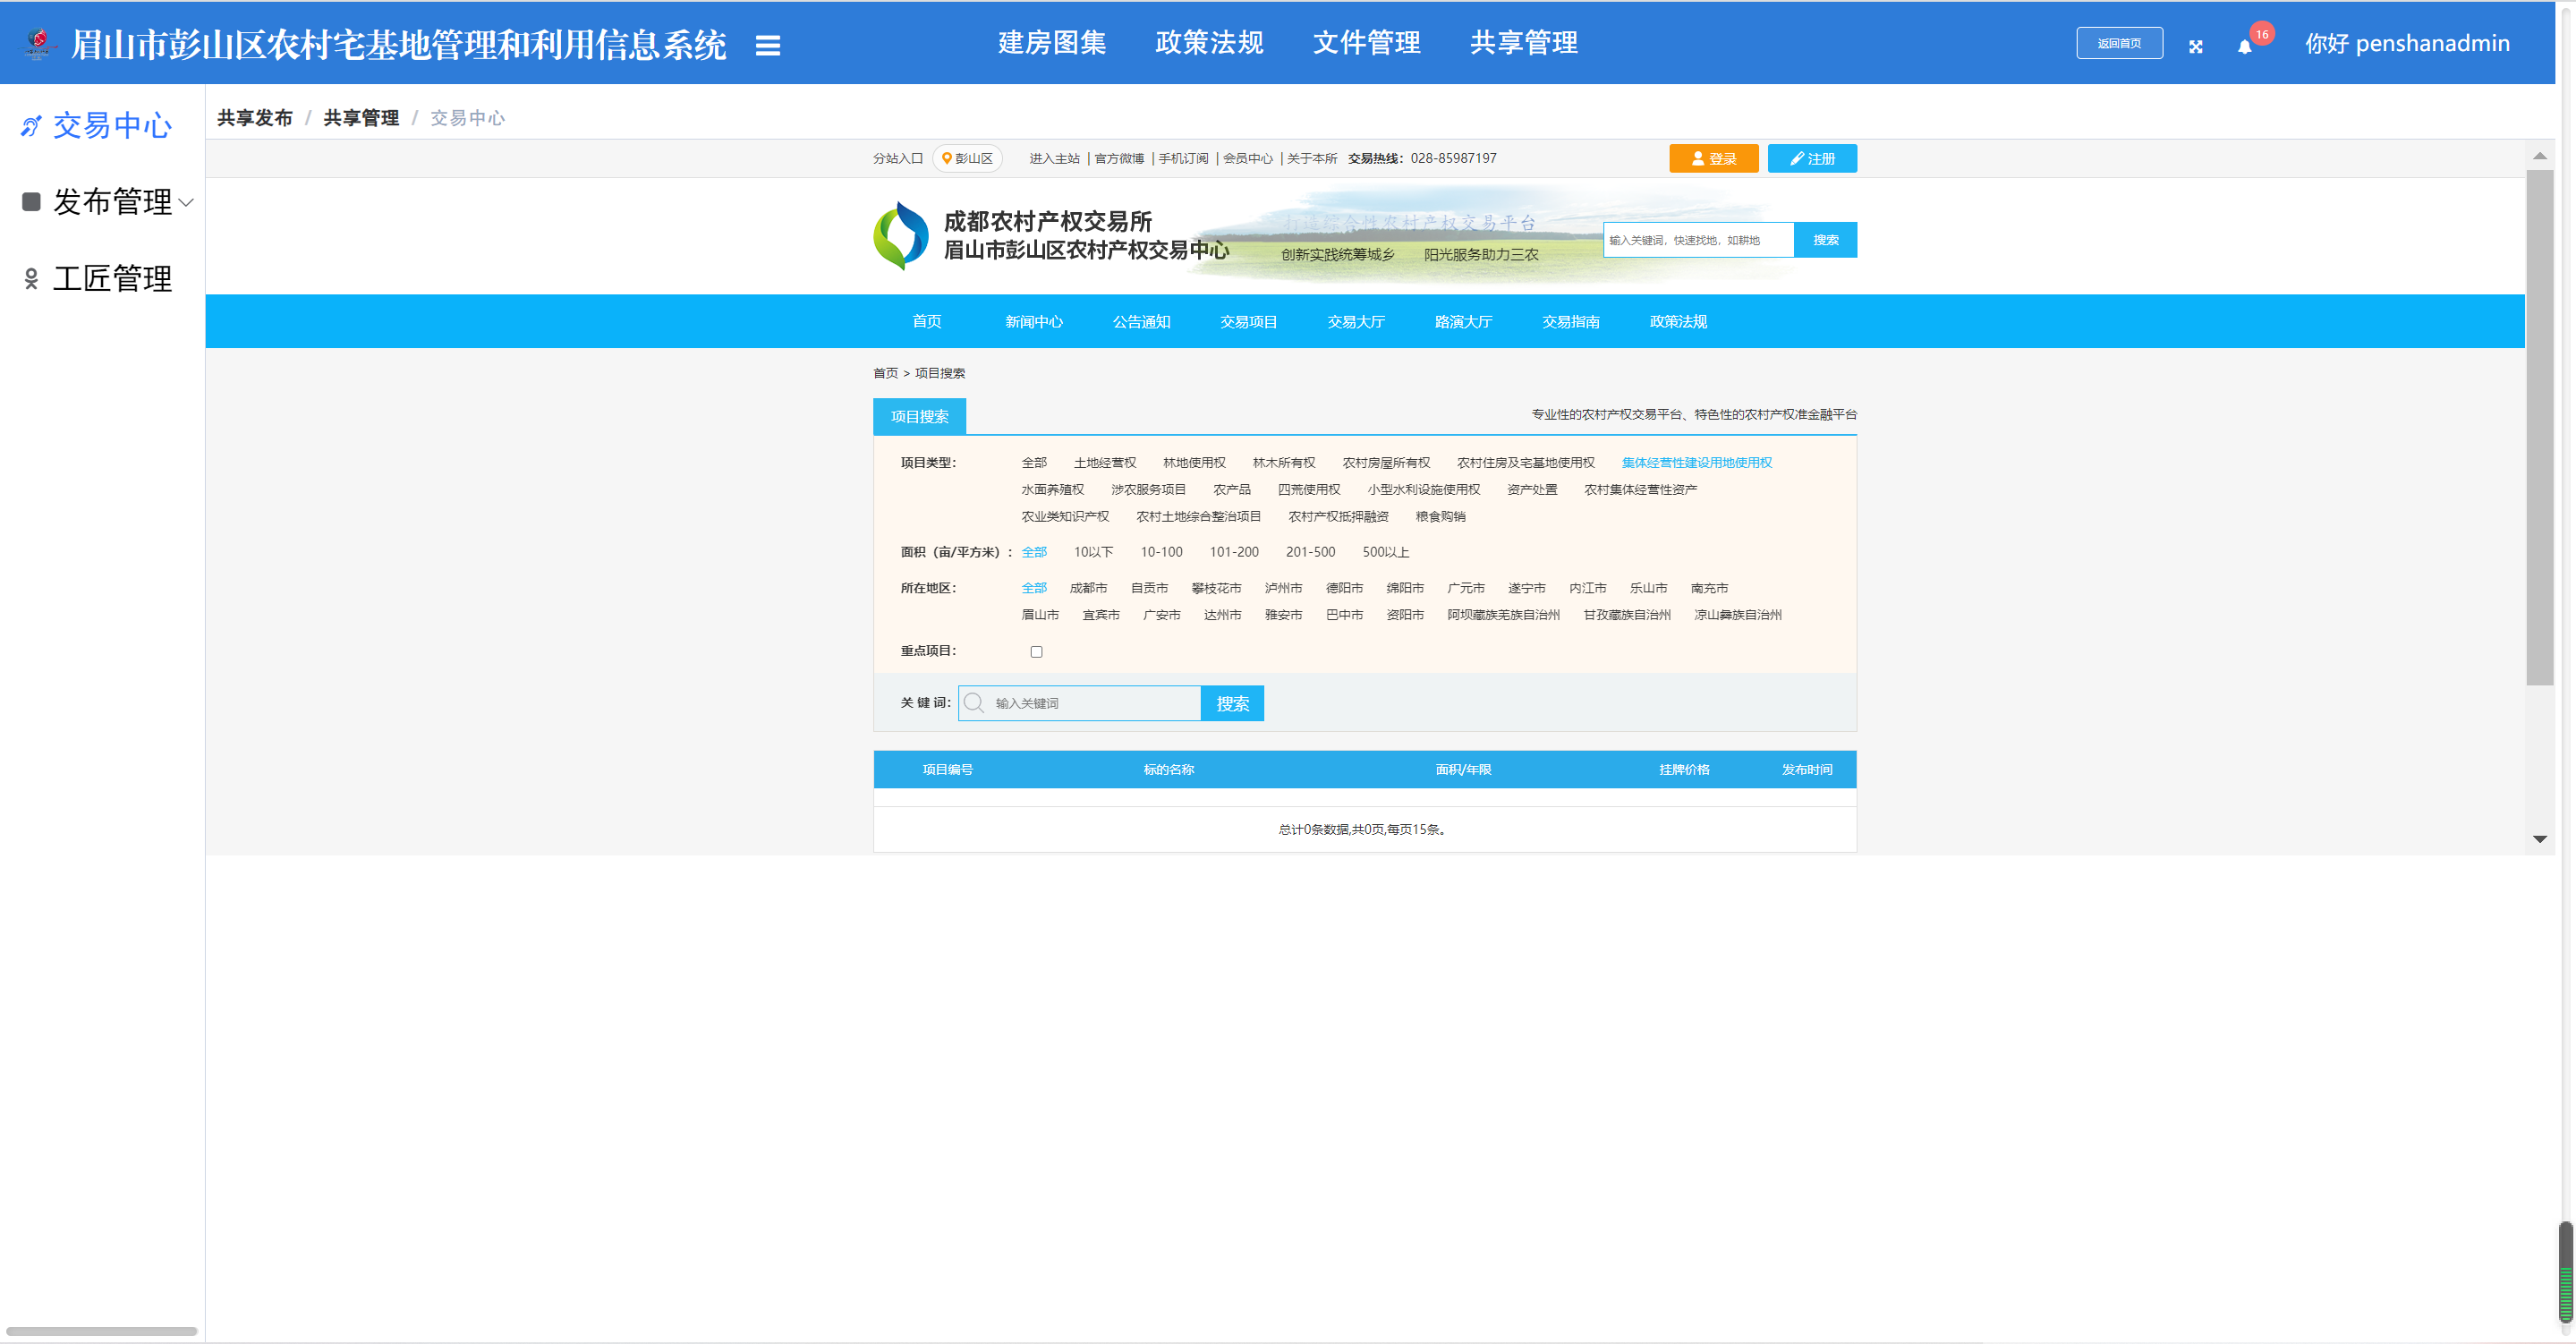Filter area by 10以下
Image resolution: width=2576 pixels, height=1344 pixels.
[x=1093, y=552]
